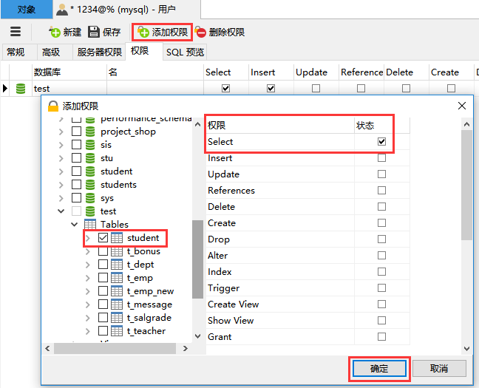Screen dimensions: 479x388
Task: Click the t_bonus table icon
Action: point(117,251)
